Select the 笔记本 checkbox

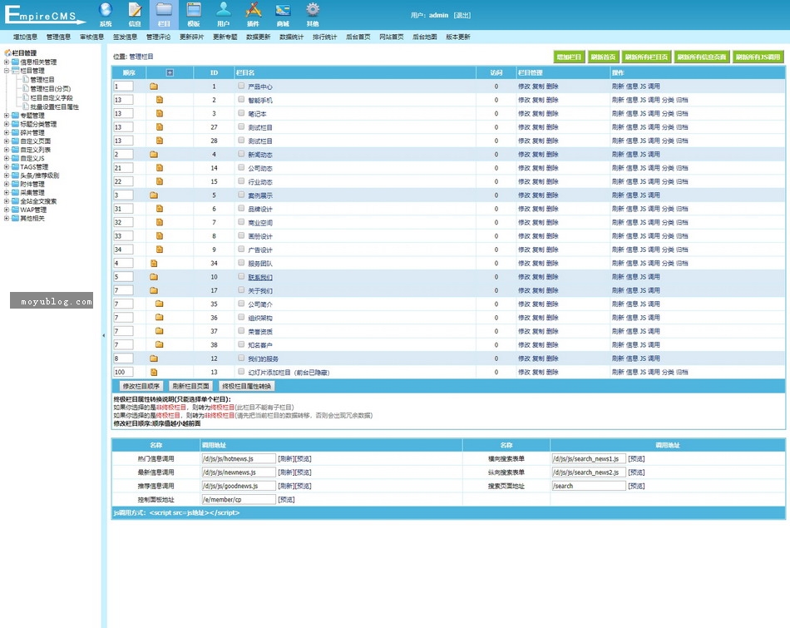point(241,113)
